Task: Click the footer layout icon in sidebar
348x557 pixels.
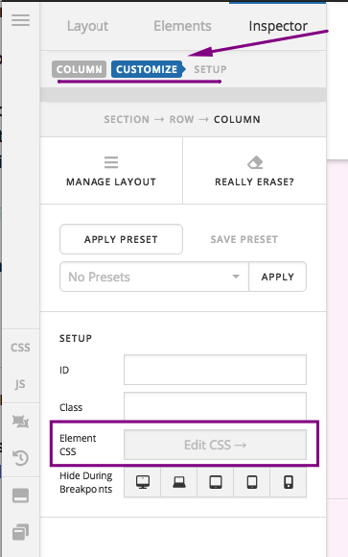Action: coord(20,496)
